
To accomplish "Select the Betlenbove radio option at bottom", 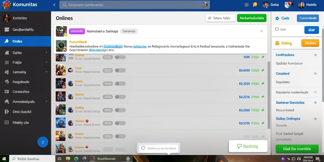I will [x=143, y=148].
